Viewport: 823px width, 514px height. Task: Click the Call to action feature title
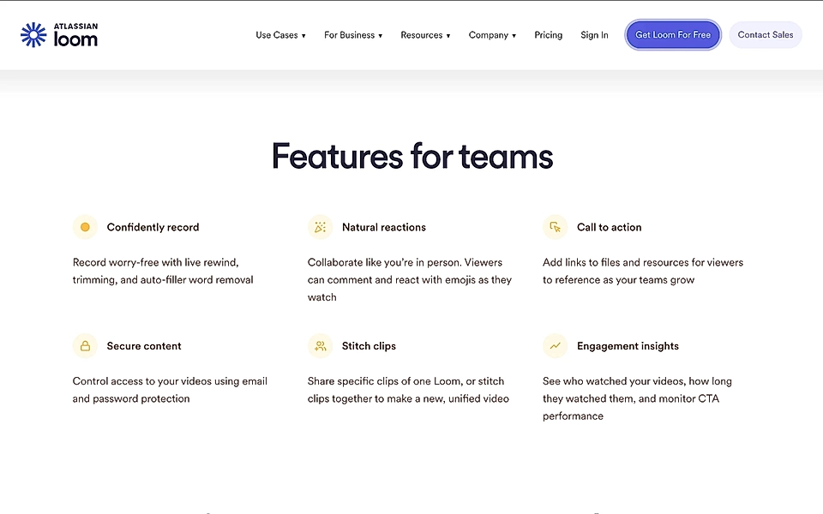point(609,227)
